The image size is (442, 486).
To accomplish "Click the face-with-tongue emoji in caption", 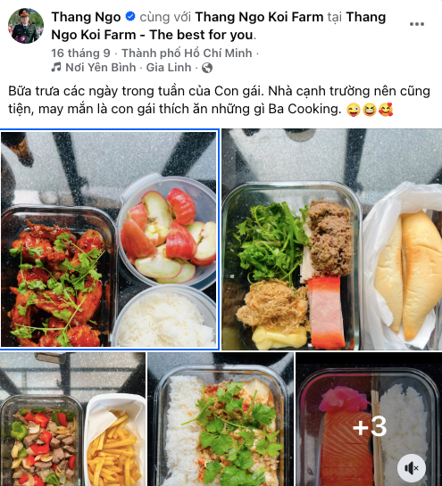I will (354, 110).
